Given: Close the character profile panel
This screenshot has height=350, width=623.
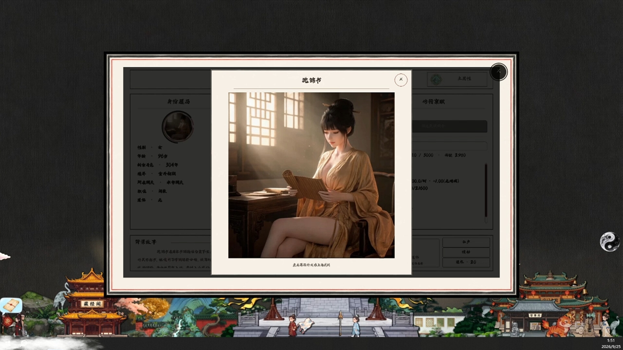Looking at the screenshot, I should click(x=498, y=72).
